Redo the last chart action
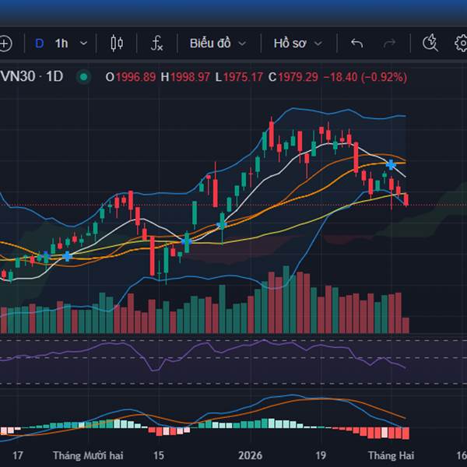 coord(390,44)
